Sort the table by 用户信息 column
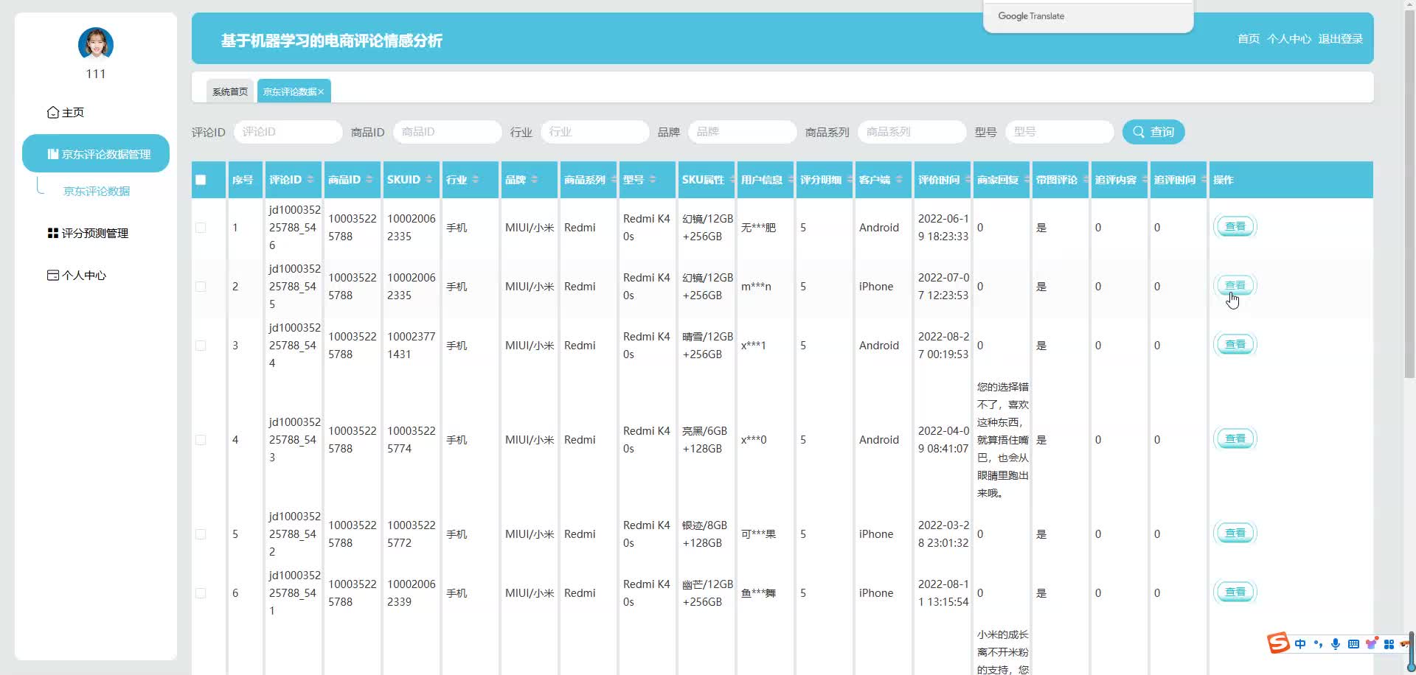 tap(791, 180)
